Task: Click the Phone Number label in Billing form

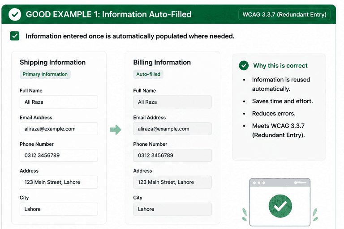Action: pos(150,144)
